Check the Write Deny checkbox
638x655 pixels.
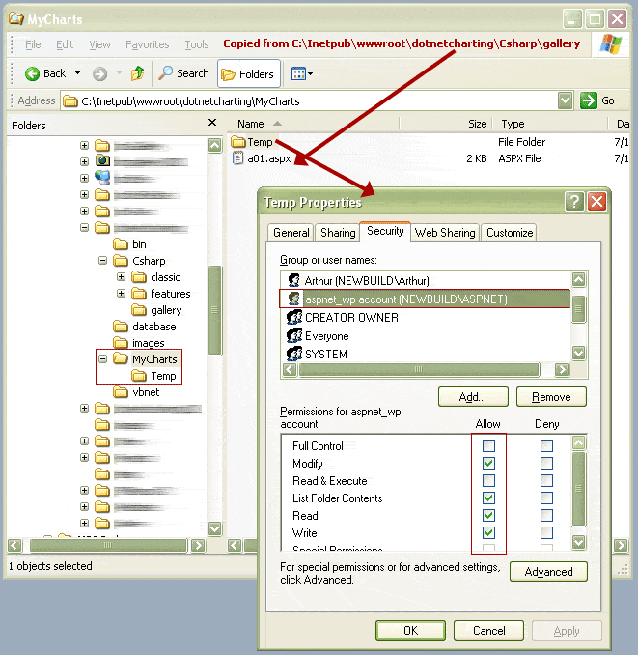point(546,533)
